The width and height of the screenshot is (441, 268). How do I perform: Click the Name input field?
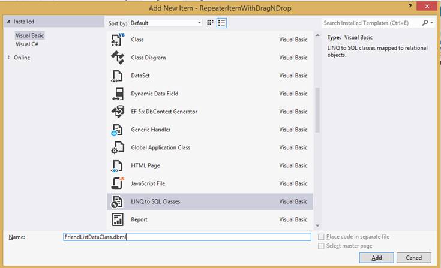click(187, 237)
